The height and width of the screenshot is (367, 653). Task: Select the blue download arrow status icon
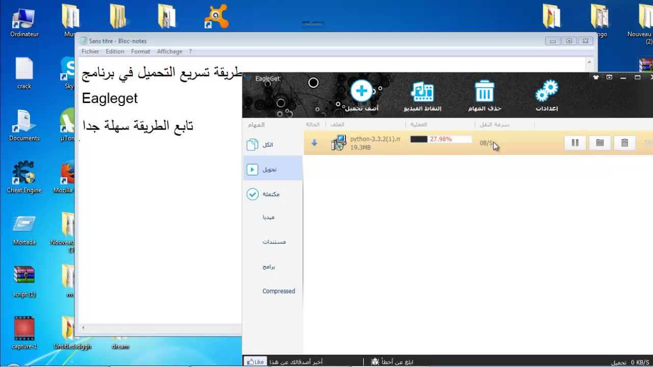[314, 143]
